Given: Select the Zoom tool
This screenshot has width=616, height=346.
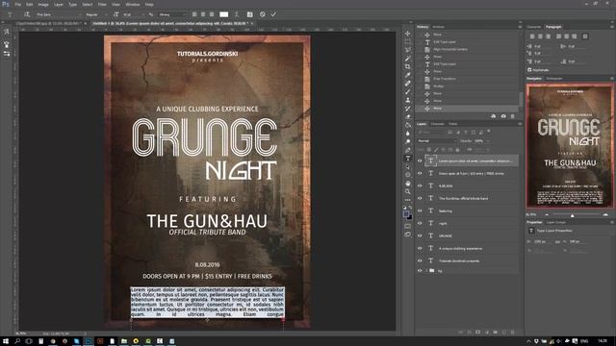Looking at the screenshot, I should pyautogui.click(x=408, y=191).
